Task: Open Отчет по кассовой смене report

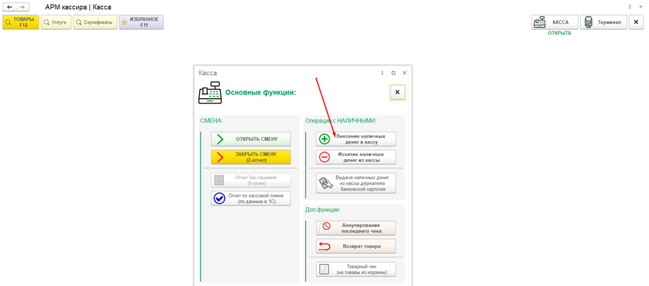Action: [251, 198]
